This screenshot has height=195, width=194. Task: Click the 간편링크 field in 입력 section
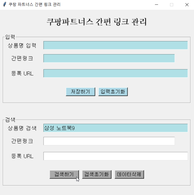109,58
